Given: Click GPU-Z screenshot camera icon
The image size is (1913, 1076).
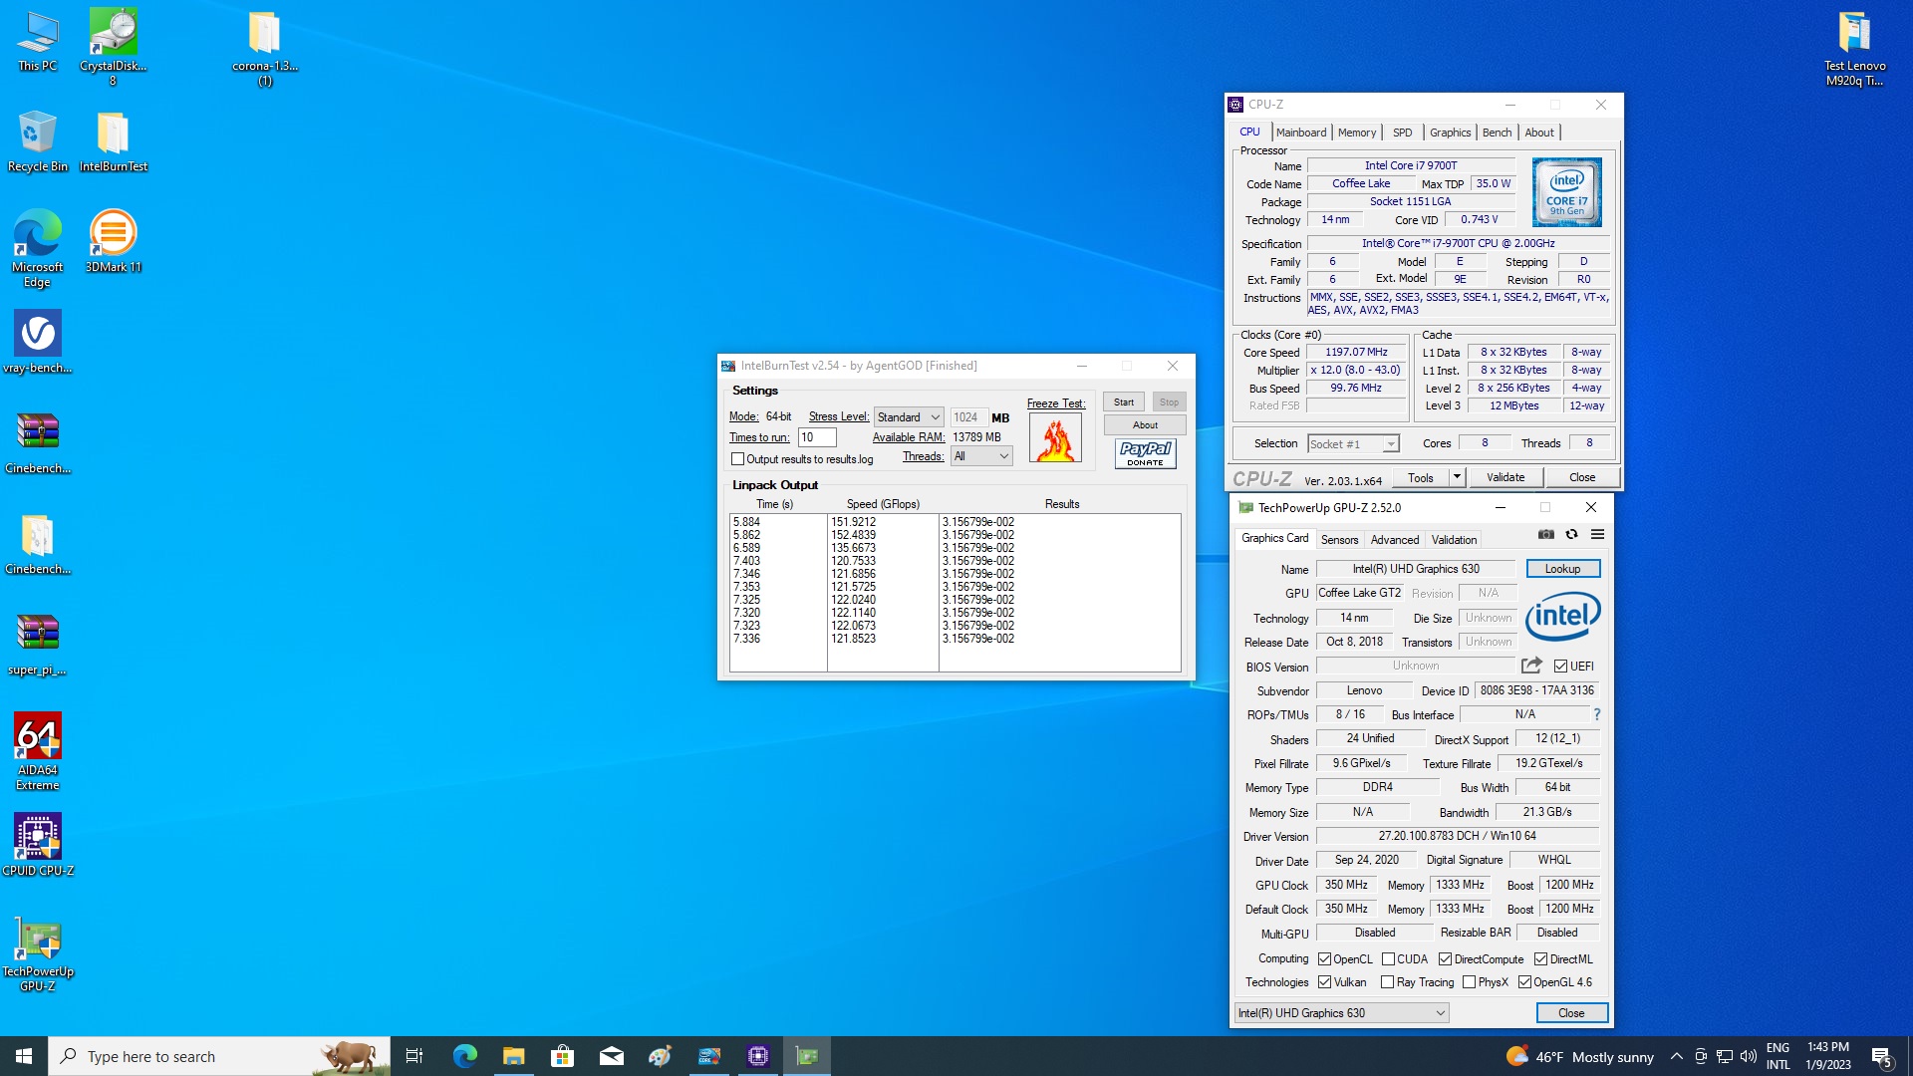Looking at the screenshot, I should click(x=1545, y=534).
